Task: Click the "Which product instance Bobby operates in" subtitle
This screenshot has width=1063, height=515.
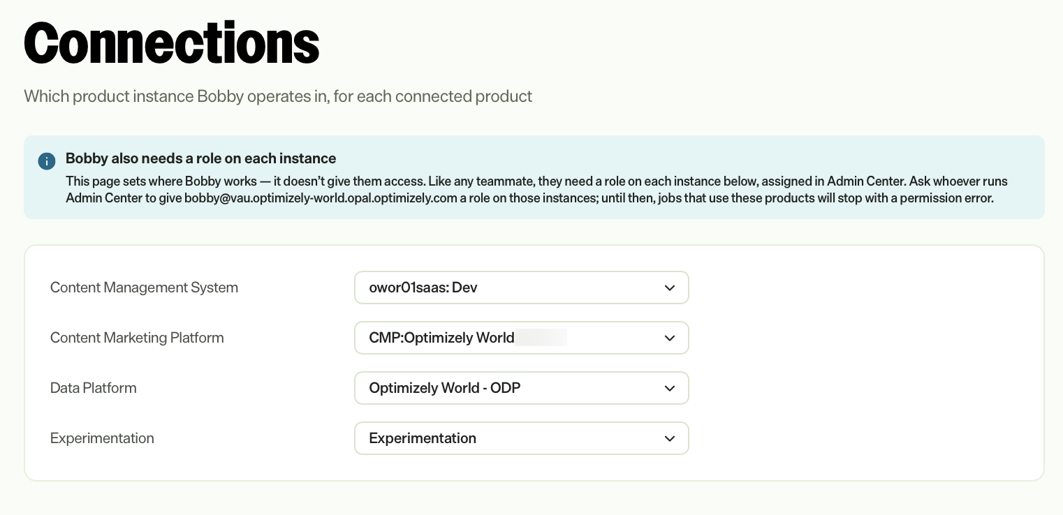Action: click(x=278, y=96)
